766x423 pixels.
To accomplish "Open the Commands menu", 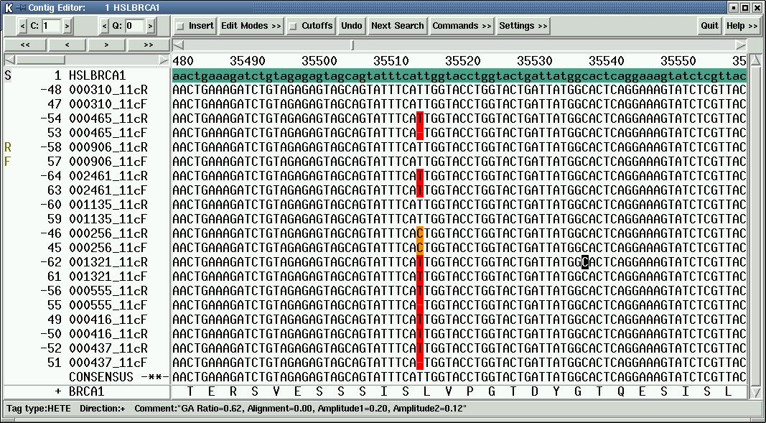I will (x=462, y=26).
